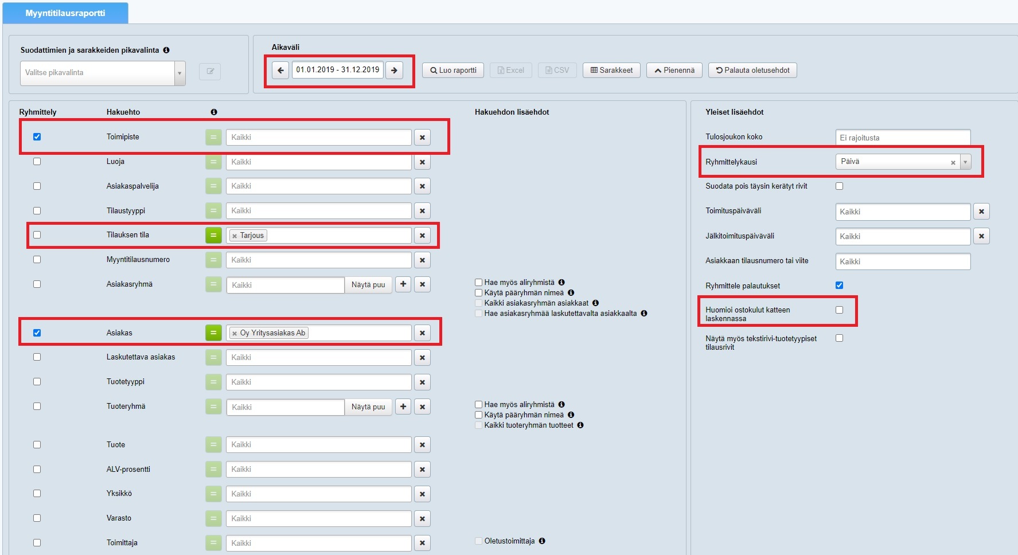Remove the Tarjous tag from Tilauksen tila
The width and height of the screenshot is (1018, 555).
pos(235,236)
